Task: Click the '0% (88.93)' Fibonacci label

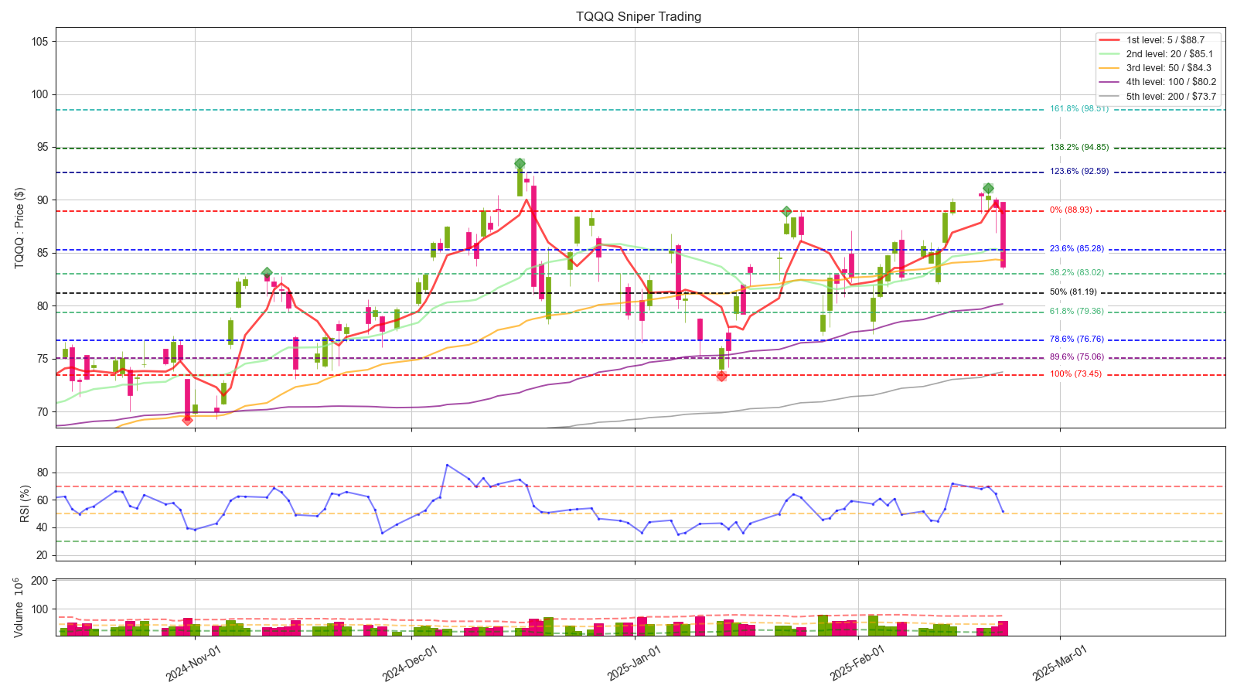Action: tap(1071, 210)
